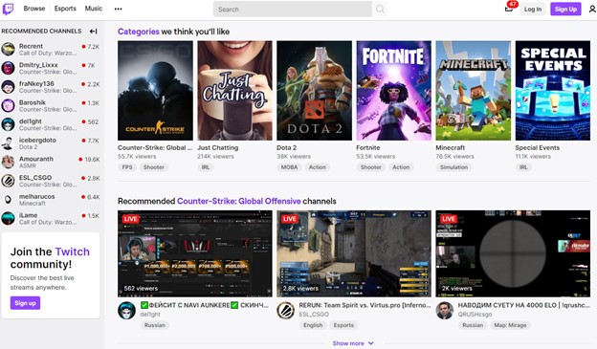The image size is (597, 349).
Task: Click the Log In button
Action: pos(533,10)
